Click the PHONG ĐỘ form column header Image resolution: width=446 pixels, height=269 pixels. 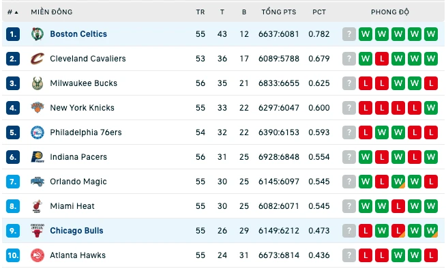[x=389, y=12]
